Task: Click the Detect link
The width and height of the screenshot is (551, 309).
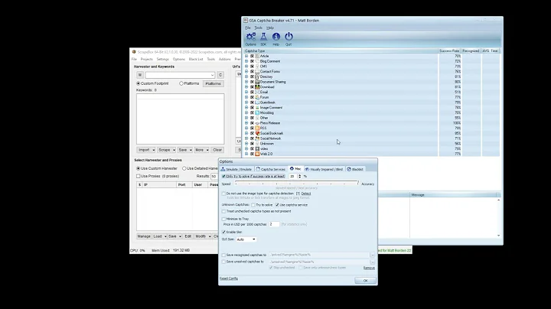Action: [306, 194]
